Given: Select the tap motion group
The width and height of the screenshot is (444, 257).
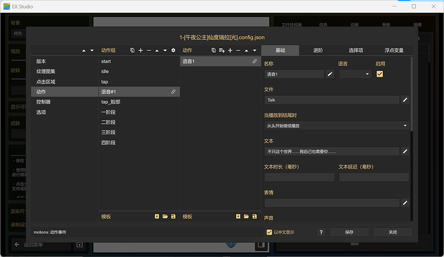Looking at the screenshot, I should 139,82.
